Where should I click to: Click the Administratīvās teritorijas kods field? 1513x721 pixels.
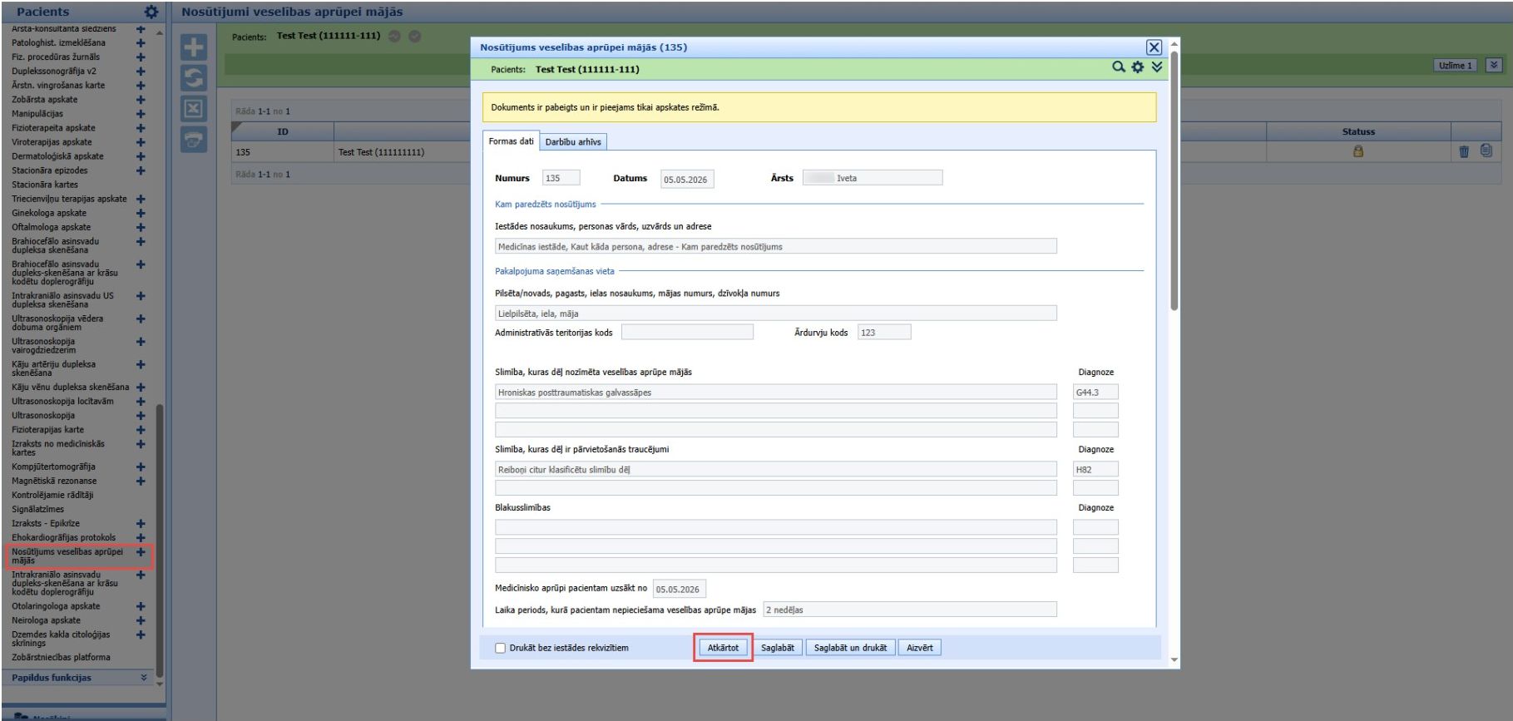(x=687, y=332)
